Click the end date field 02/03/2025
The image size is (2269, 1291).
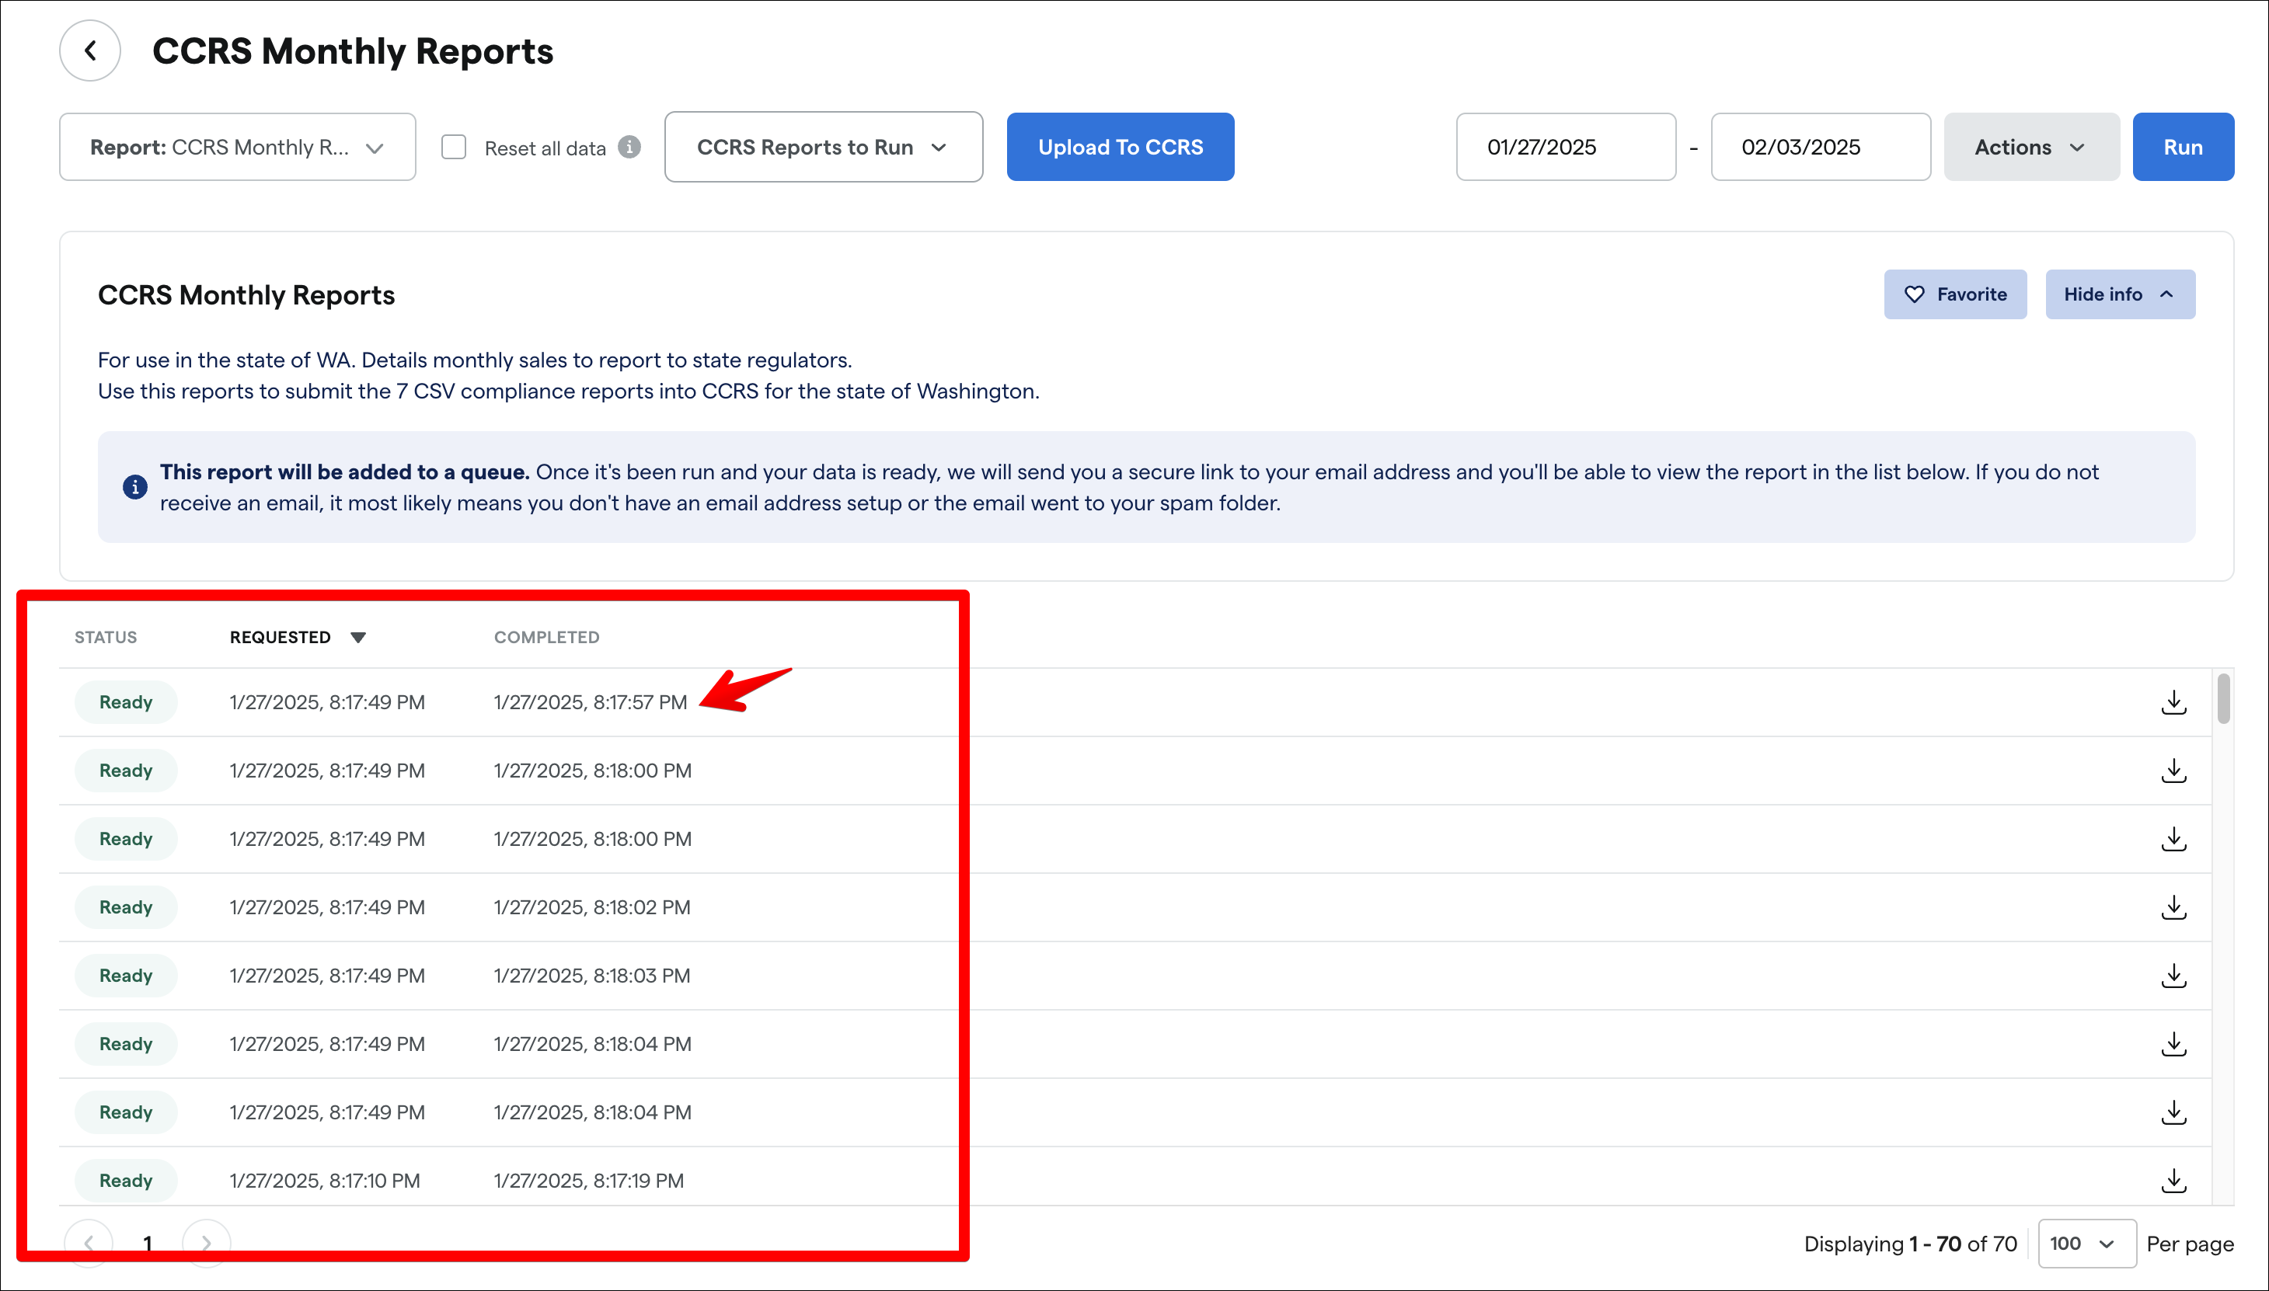(x=1820, y=147)
